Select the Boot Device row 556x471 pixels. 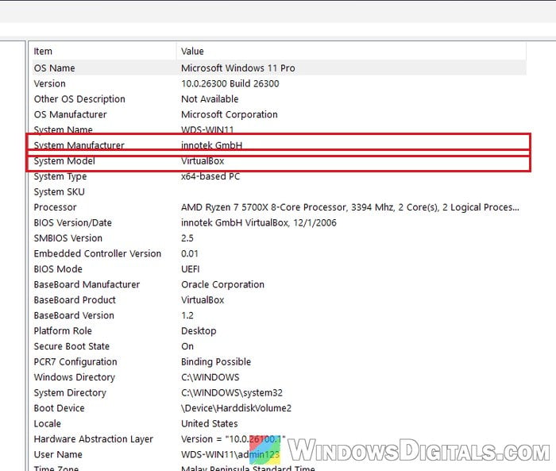point(60,408)
